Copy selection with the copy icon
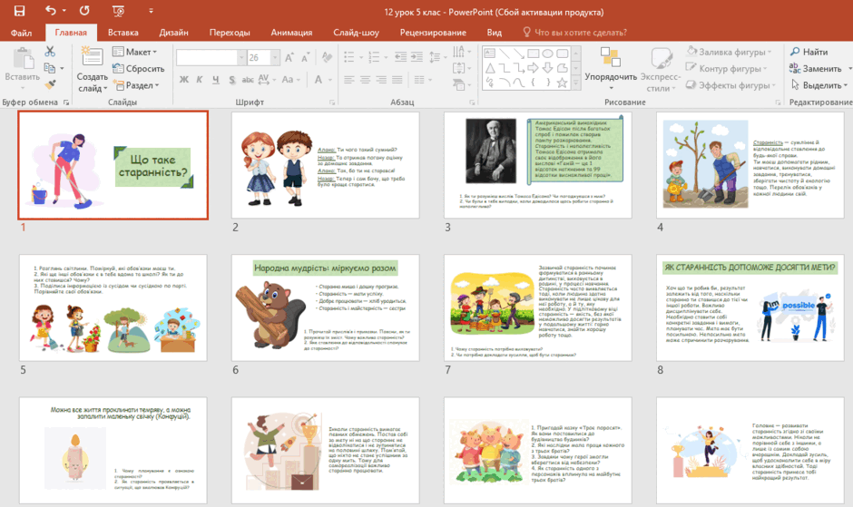The width and height of the screenshot is (853, 507). (x=50, y=68)
